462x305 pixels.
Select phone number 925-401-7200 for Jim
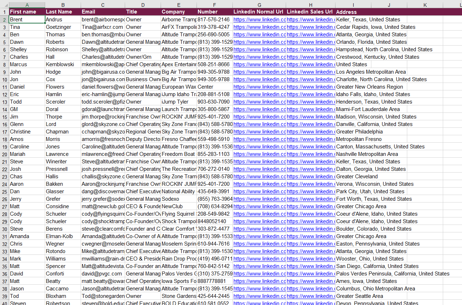pyautogui.click(x=215, y=117)
